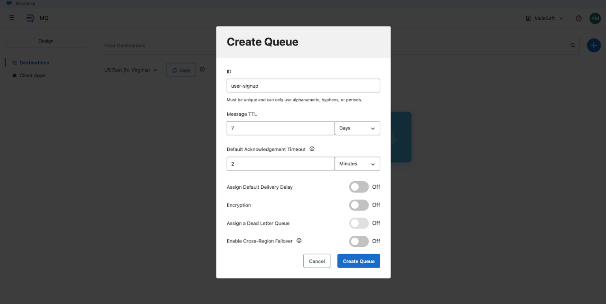Select Client Apps in the sidebar
606x304 pixels.
coord(32,75)
